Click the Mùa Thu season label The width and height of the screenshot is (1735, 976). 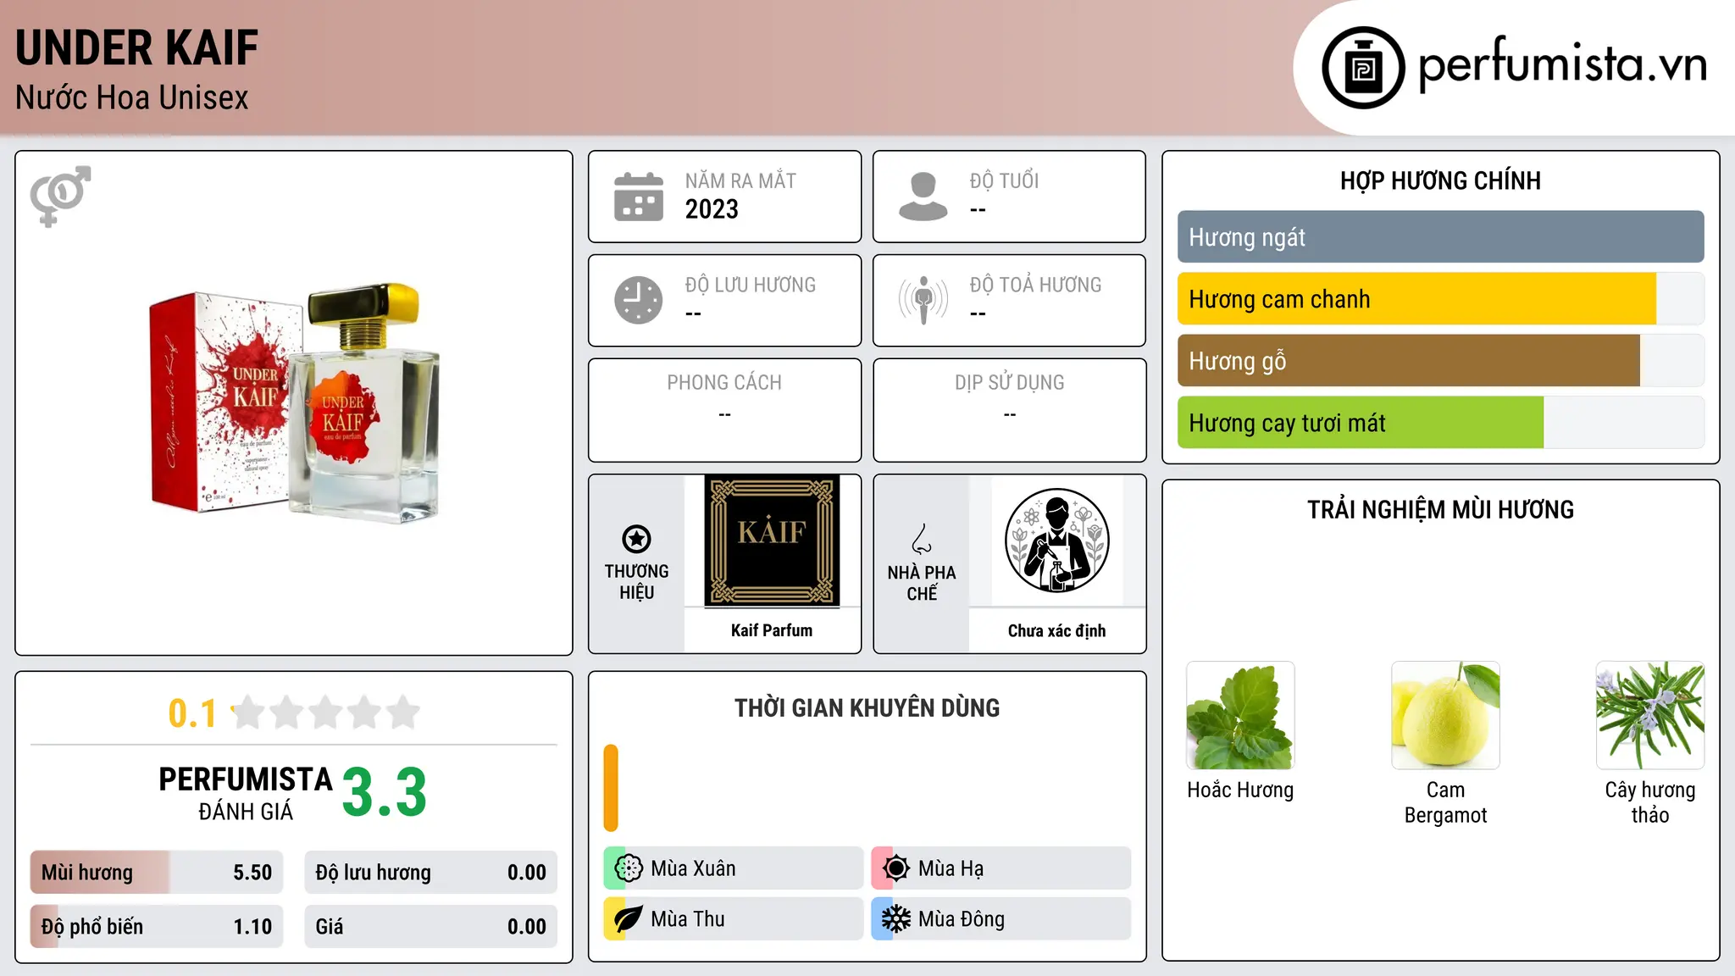(x=688, y=919)
